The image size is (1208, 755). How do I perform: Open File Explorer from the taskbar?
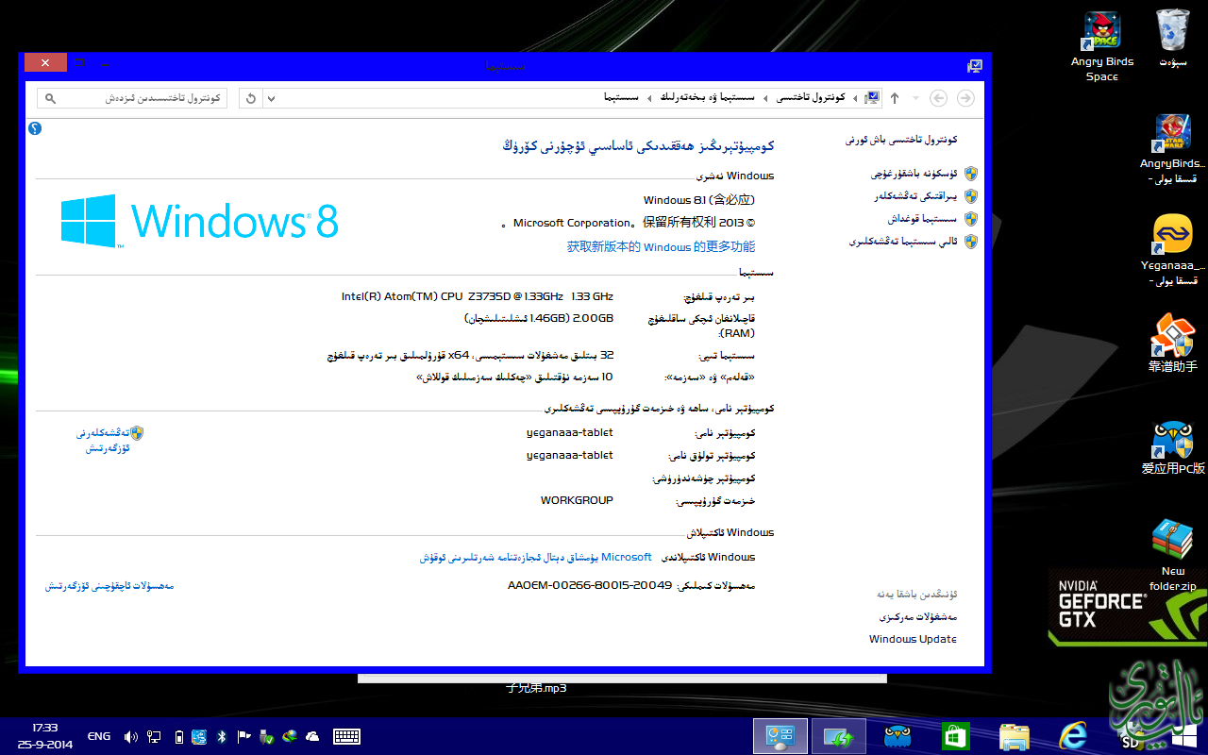click(x=1014, y=736)
